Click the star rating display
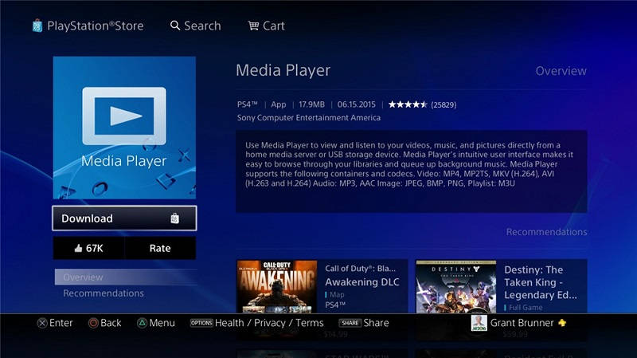This screenshot has width=637, height=358. [x=408, y=104]
